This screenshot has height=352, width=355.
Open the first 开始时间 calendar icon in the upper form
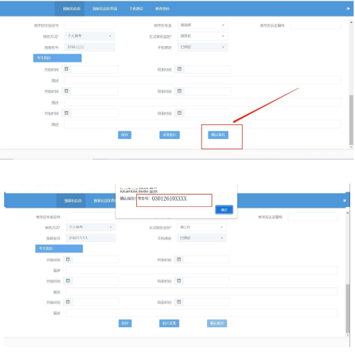[x=66, y=69]
